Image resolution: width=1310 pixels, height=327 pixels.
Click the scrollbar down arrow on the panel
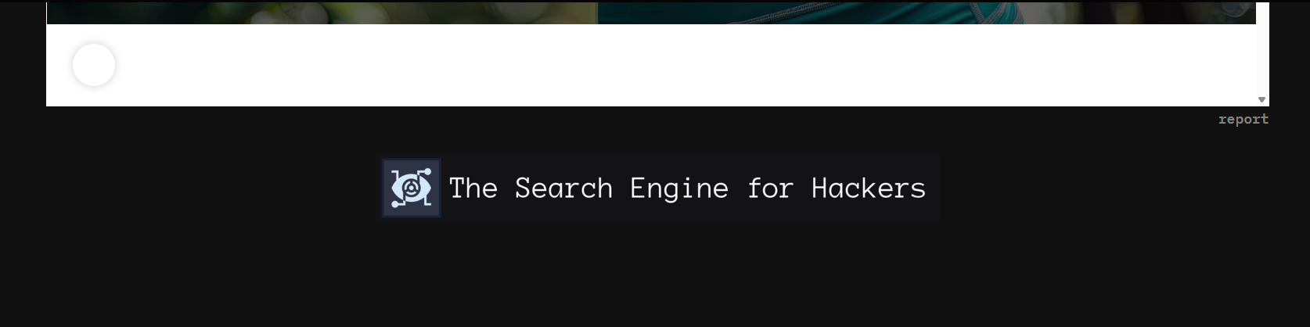point(1261,99)
